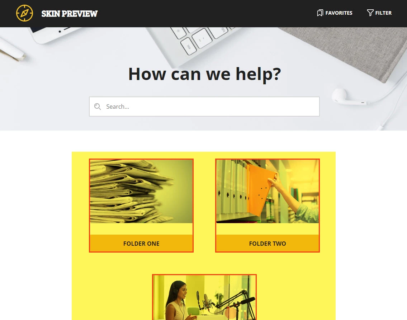Image resolution: width=407 pixels, height=320 pixels.
Task: Click the Folder Two label button
Action: pyautogui.click(x=268, y=243)
